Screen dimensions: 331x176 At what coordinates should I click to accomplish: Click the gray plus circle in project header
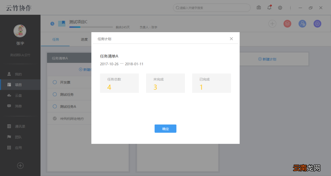tap(272, 24)
